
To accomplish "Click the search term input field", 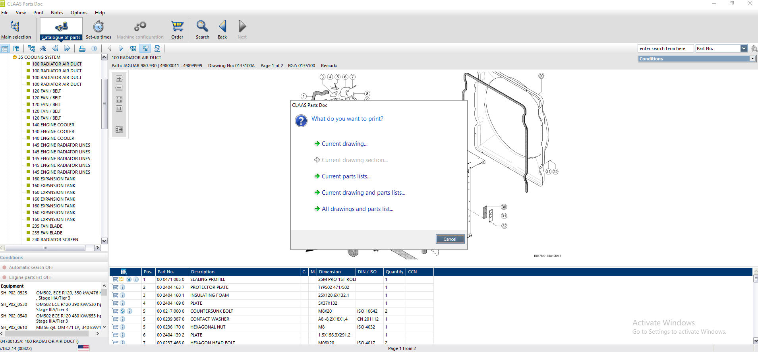I will [665, 48].
